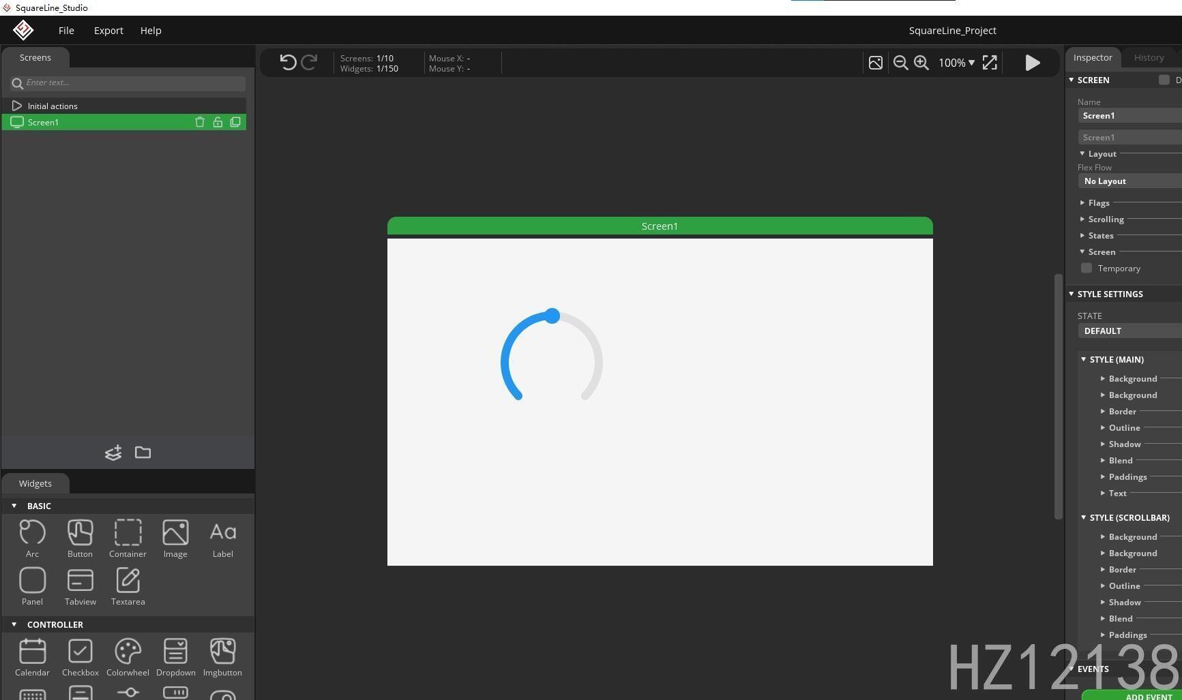Click the ADD EVENT button

[x=1134, y=695]
